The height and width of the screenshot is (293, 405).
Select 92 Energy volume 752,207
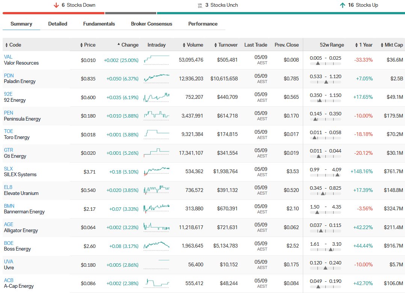pos(194,97)
